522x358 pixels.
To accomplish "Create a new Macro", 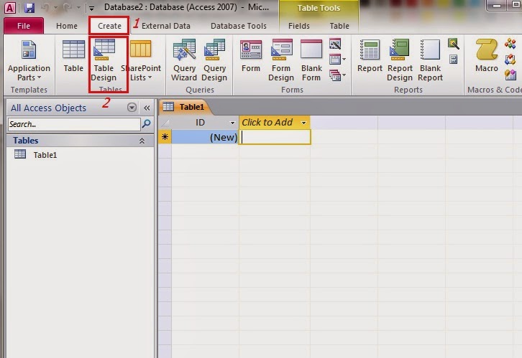I will click(x=487, y=56).
